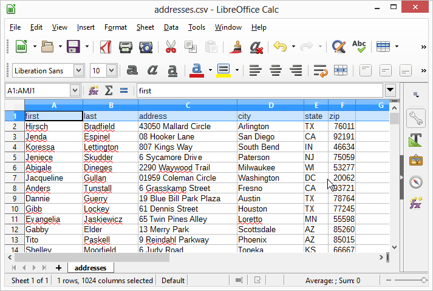The image size is (433, 291).
Task: Expand more standard toolbar items
Action: click(423, 47)
